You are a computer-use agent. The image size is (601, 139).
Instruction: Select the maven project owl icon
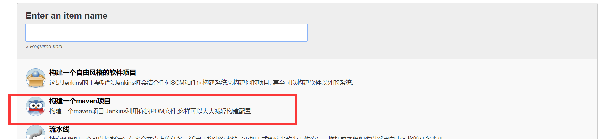pos(36,106)
